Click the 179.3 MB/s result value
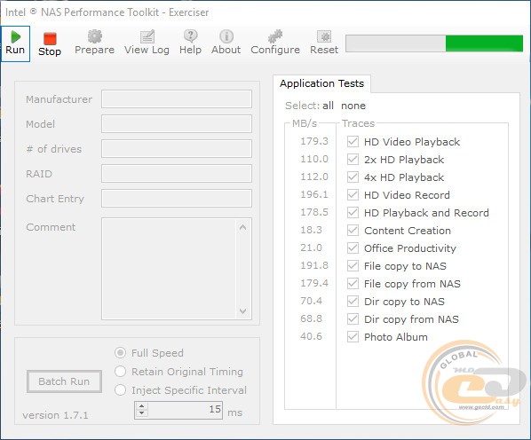The width and height of the screenshot is (531, 440). pyautogui.click(x=314, y=141)
